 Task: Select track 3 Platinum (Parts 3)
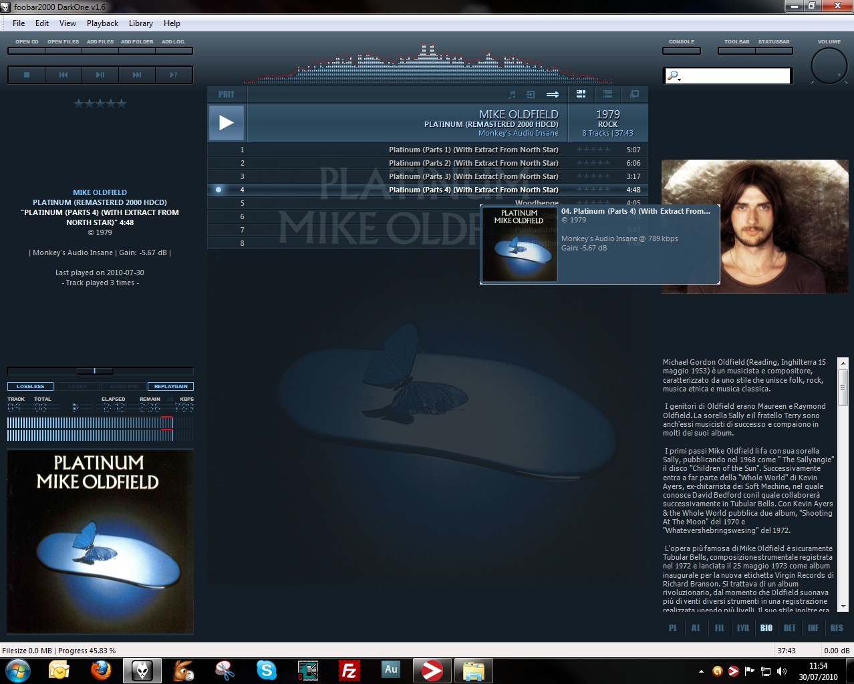pos(428,176)
